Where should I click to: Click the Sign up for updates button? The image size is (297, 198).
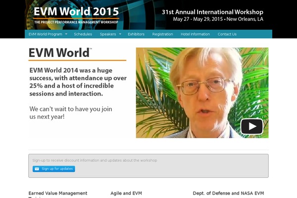(54, 169)
